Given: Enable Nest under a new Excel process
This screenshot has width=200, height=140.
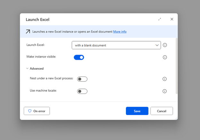Looking at the screenshot, I should click(82, 79).
